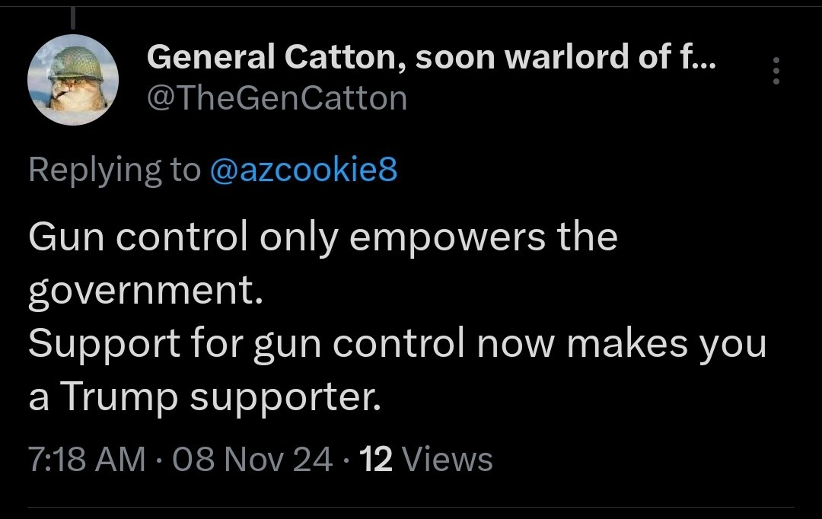Click the divider line below the timestamp
The width and height of the screenshot is (822, 519).
click(x=410, y=507)
